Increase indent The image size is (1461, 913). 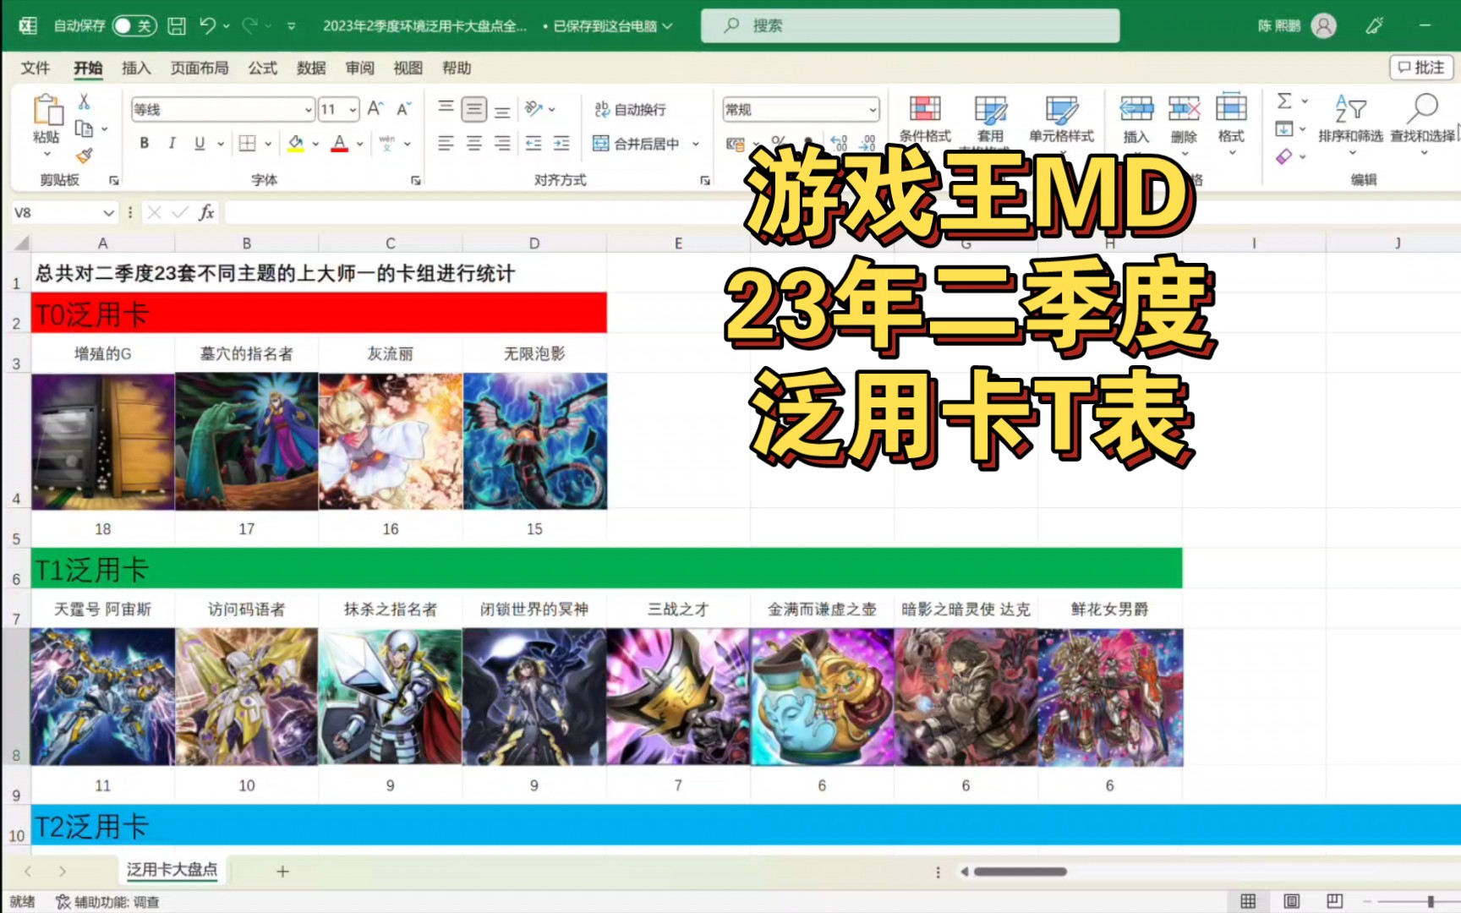pyautogui.click(x=561, y=143)
